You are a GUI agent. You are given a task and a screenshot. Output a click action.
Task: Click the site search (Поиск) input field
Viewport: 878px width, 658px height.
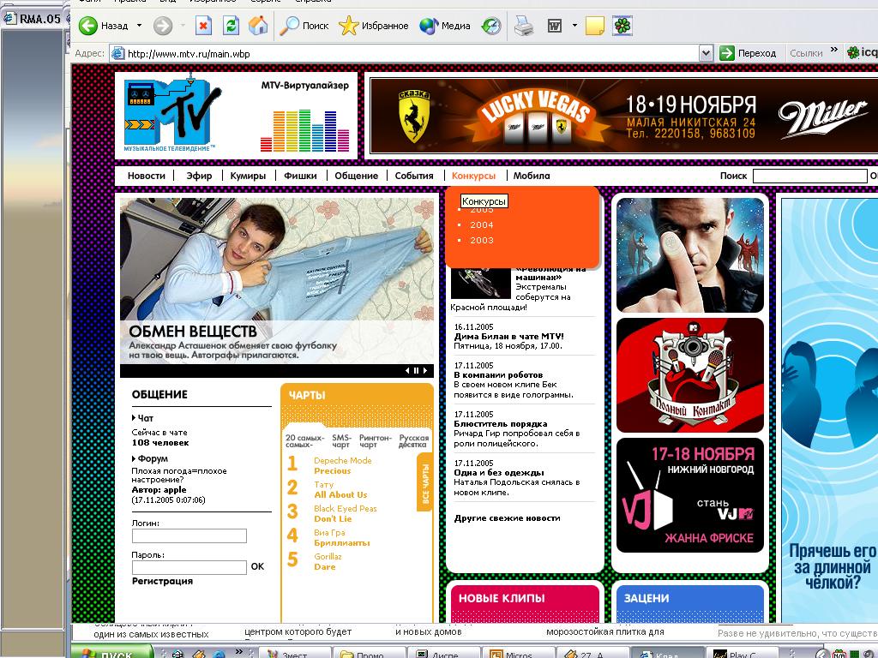[809, 176]
